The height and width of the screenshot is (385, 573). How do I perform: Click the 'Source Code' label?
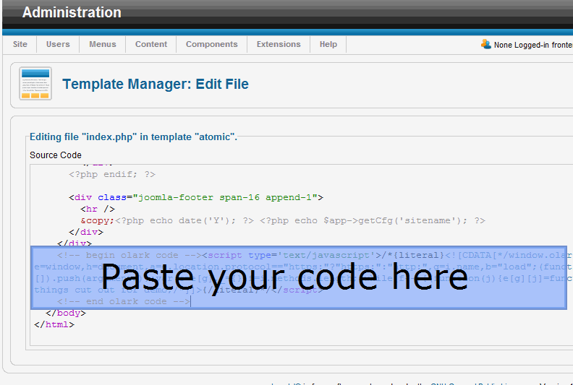56,155
